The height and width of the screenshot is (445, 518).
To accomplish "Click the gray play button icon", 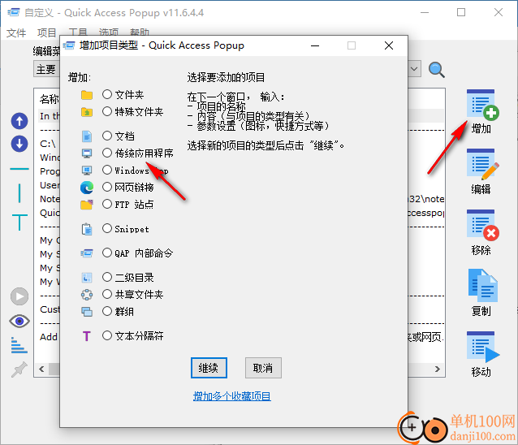I will pyautogui.click(x=19, y=296).
